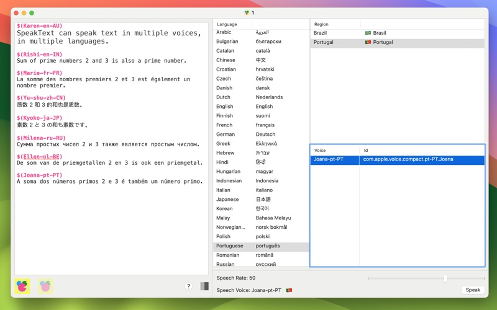Toggle the split panel view icon
This screenshot has height=310, width=497.
204,286
